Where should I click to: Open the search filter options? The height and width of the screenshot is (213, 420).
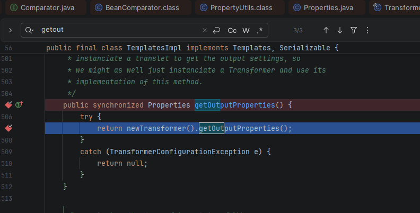tap(354, 30)
